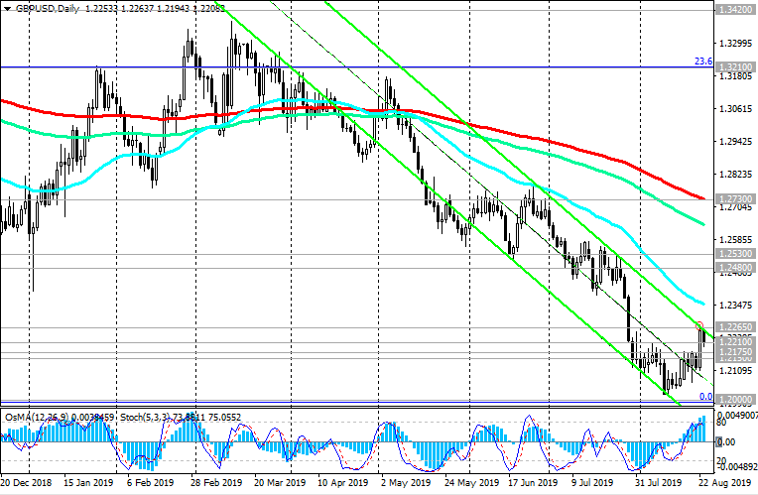Click the red circle marker near 1.2265

698,324
